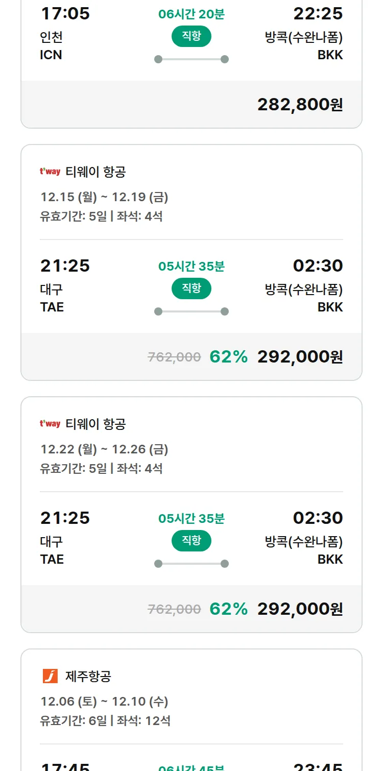Click the 티웨이 항공 name on the 12.15 card
Screen dimensions: 383x771
(95, 172)
